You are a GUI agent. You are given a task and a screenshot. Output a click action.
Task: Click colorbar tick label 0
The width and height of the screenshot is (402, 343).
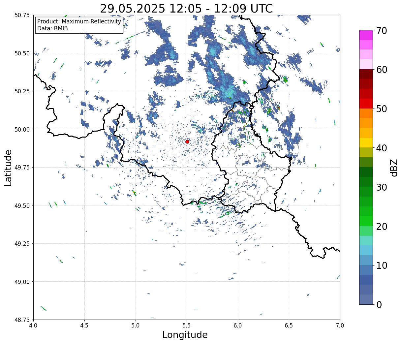point(379,304)
